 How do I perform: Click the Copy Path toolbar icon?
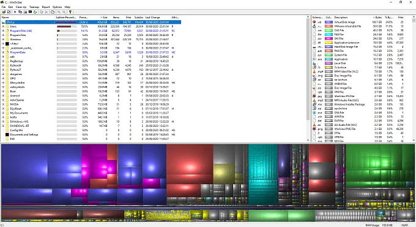20,12
